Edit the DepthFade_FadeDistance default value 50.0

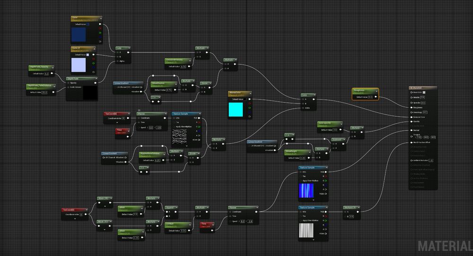(44, 92)
